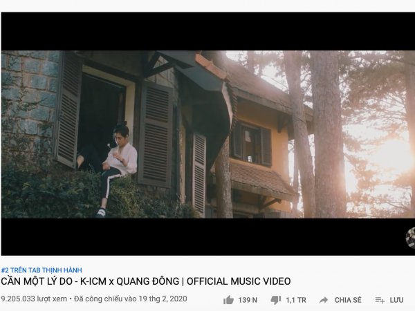Click the video title CẦN MỘT LÝ DO
This screenshot has width=415, height=311.
(146, 281)
